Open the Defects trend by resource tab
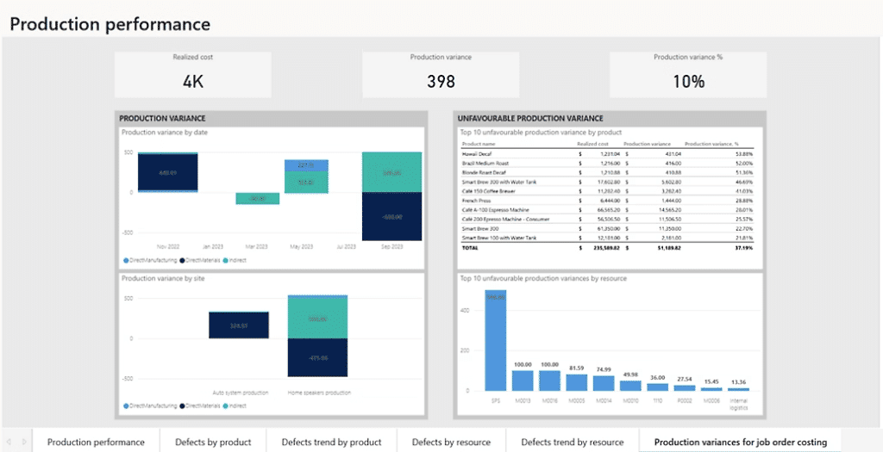The height and width of the screenshot is (452, 883). (x=573, y=442)
